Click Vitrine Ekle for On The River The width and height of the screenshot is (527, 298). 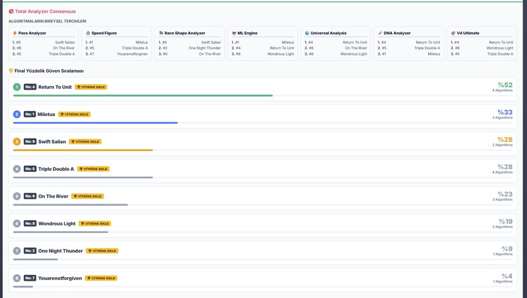click(87, 196)
